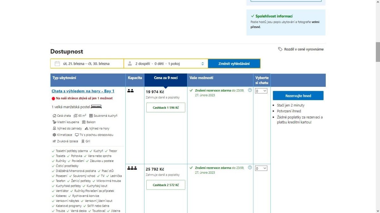The height and width of the screenshot is (213, 380).
Task: Click the double bed icon
Action: pos(96,107)
